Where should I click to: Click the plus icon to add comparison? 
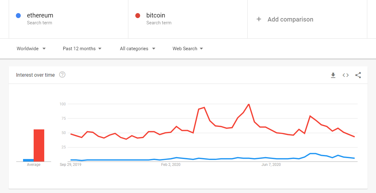point(259,19)
